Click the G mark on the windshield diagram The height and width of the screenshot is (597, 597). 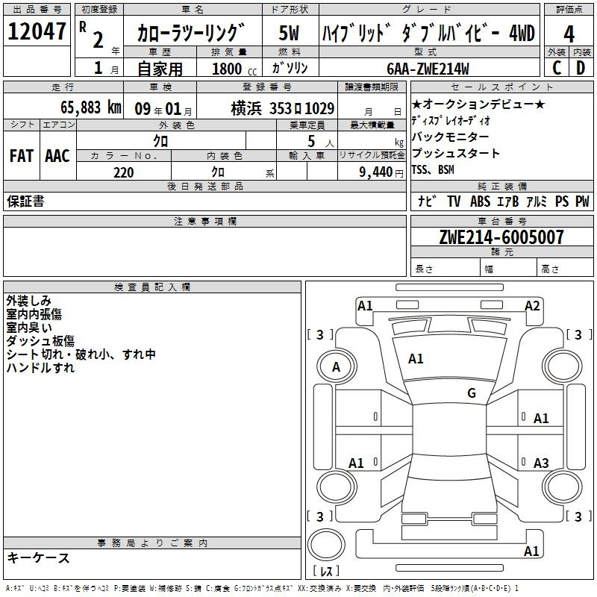(x=472, y=393)
